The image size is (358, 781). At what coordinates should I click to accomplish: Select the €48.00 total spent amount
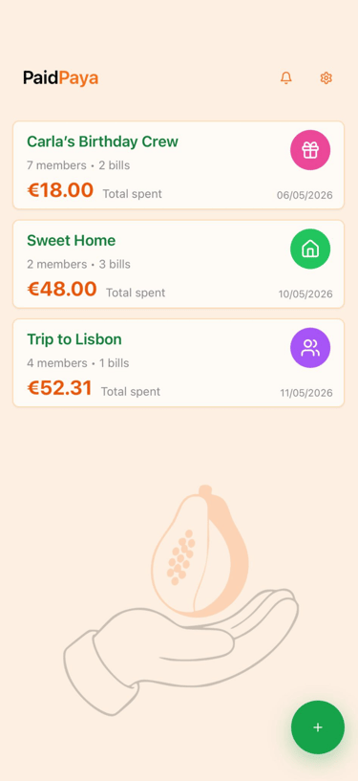click(x=62, y=289)
